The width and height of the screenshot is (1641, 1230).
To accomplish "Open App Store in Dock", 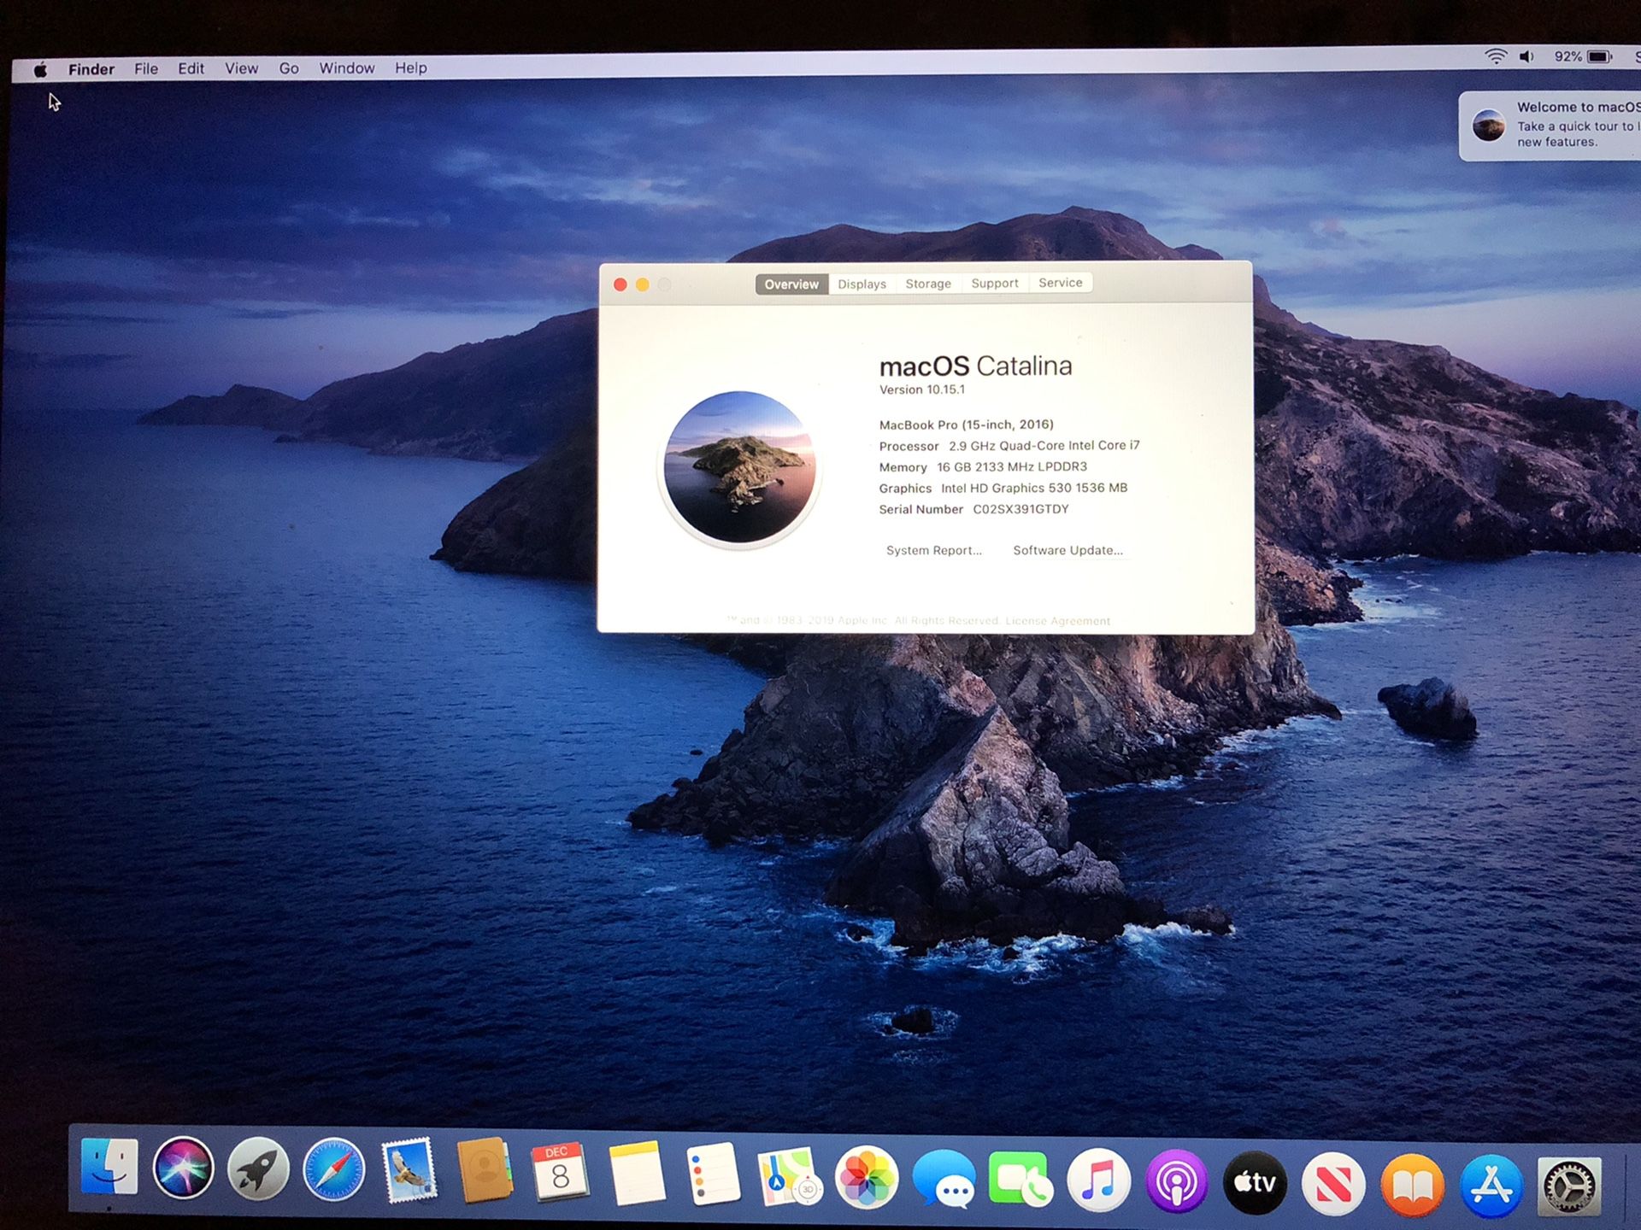I will 1491,1186.
